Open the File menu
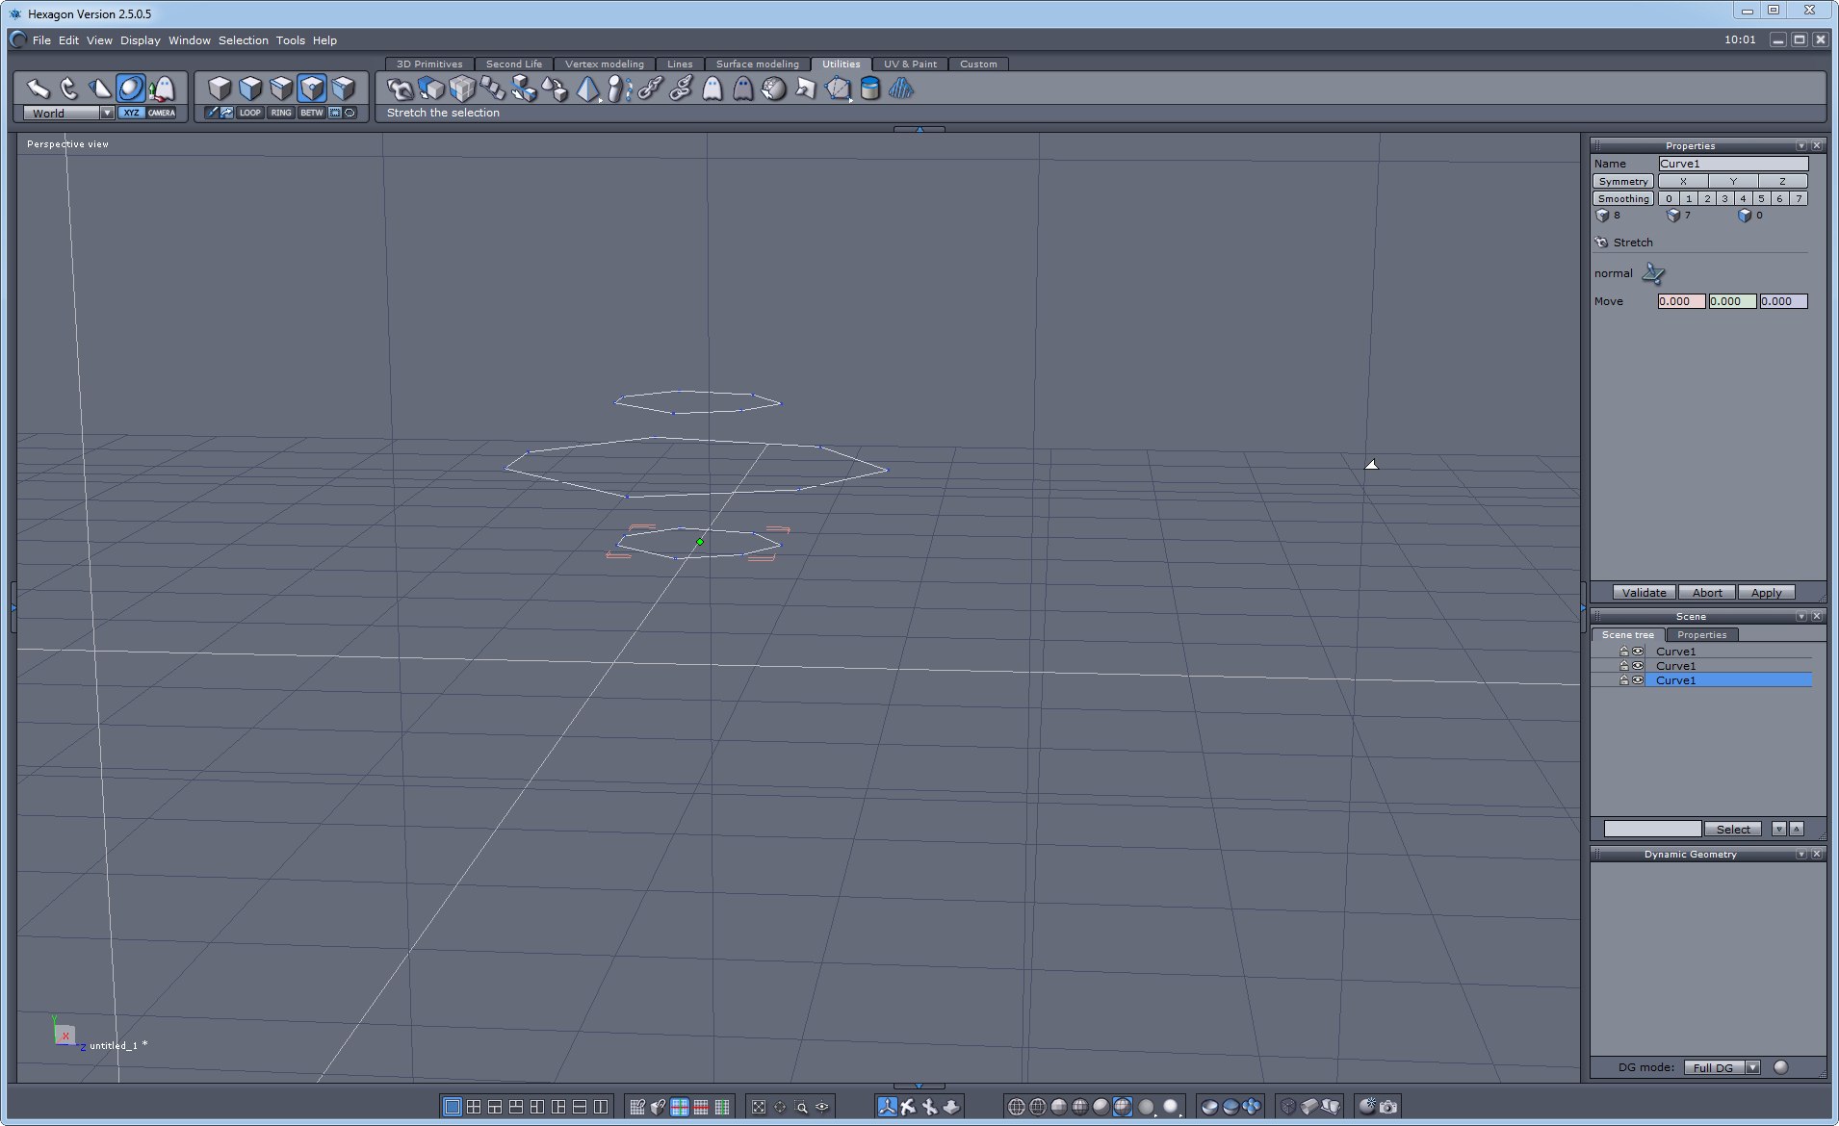 pyautogui.click(x=41, y=40)
